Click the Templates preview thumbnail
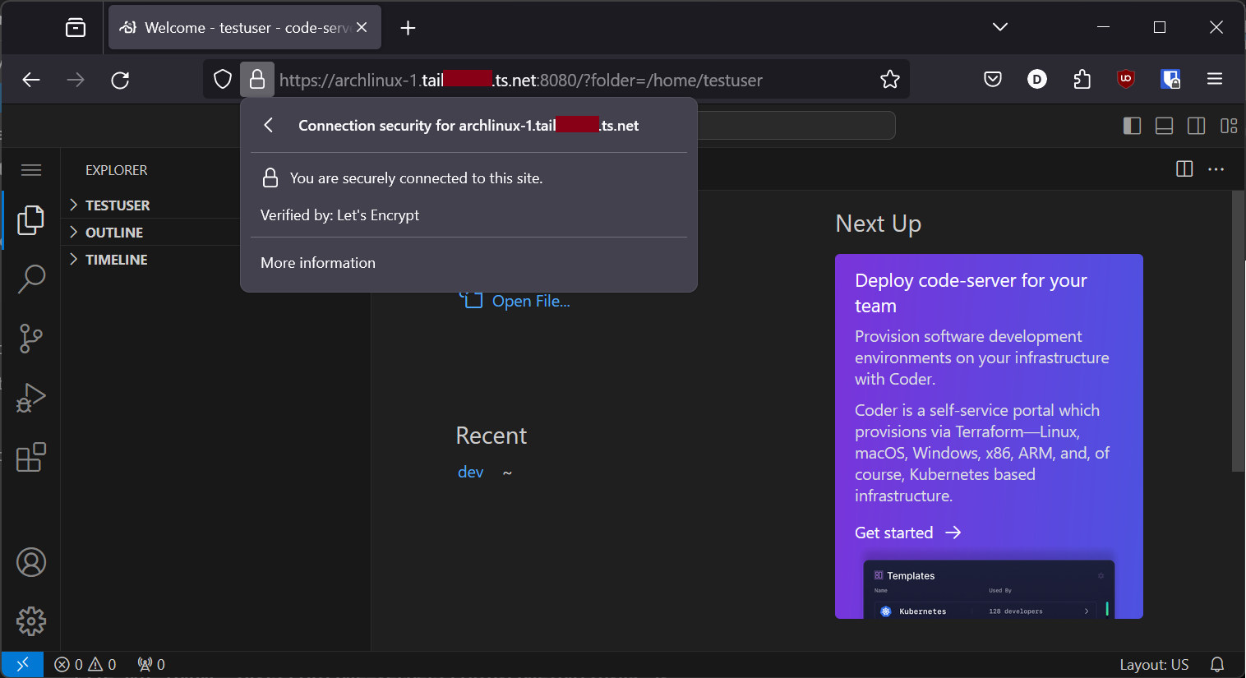 click(989, 589)
